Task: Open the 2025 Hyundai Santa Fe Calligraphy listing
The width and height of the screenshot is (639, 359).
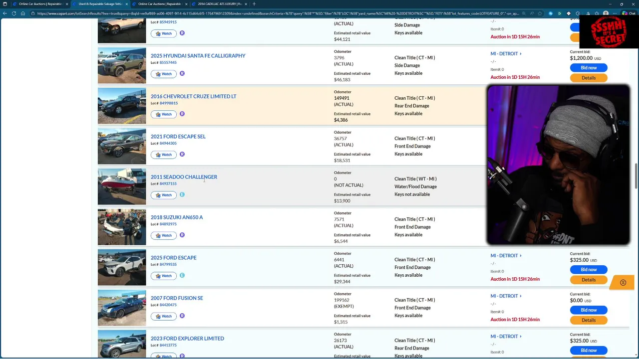Action: click(x=198, y=56)
